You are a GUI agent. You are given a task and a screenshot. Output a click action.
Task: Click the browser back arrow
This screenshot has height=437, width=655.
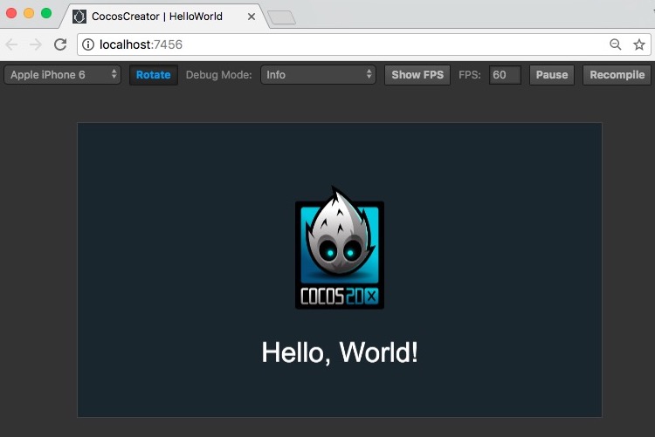pos(11,44)
